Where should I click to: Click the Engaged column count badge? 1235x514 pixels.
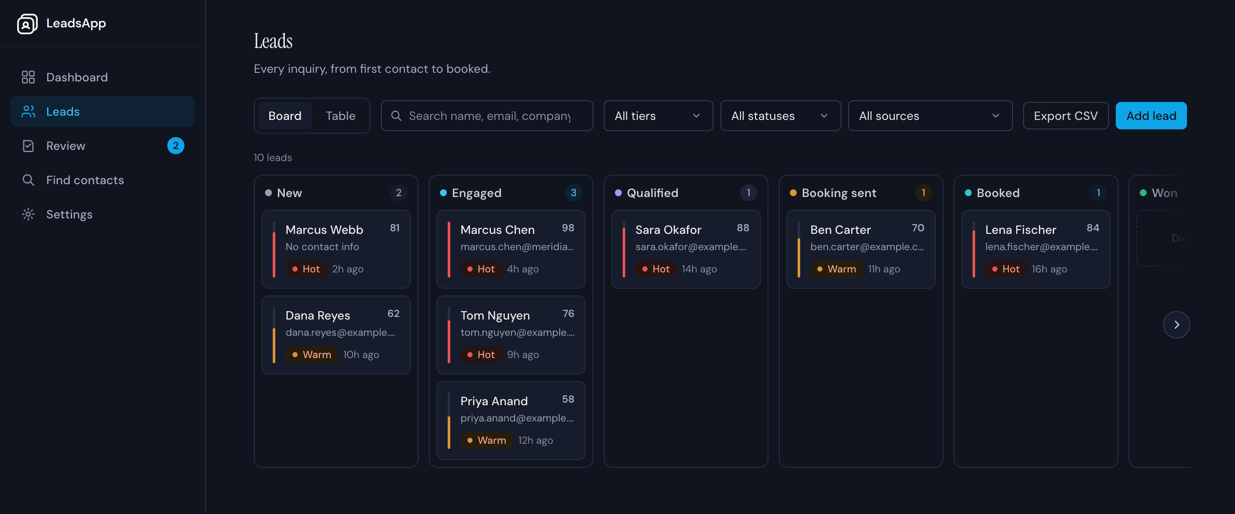[573, 193]
